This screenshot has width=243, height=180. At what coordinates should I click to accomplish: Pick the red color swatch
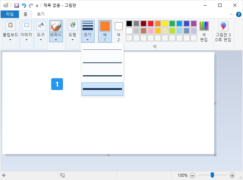[151, 24]
